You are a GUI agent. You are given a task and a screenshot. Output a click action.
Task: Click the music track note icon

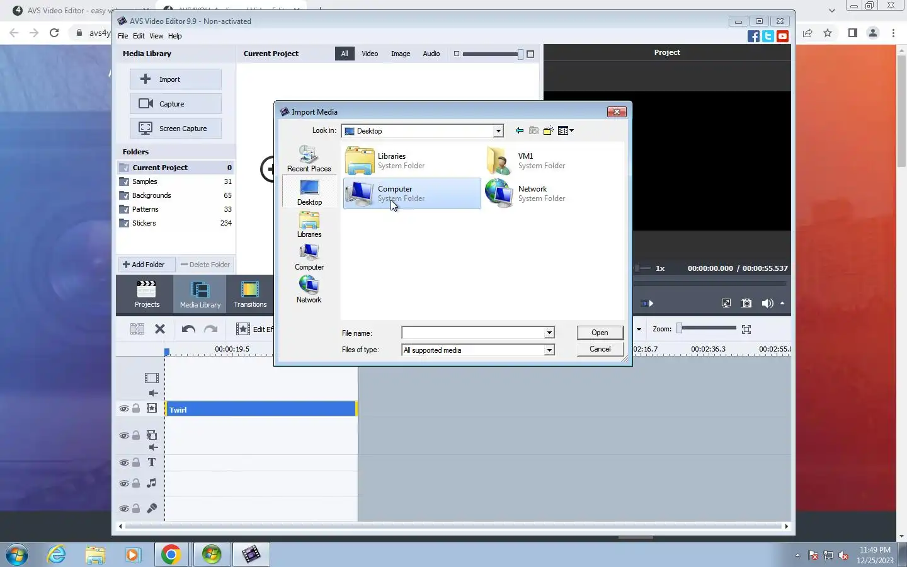tap(152, 483)
